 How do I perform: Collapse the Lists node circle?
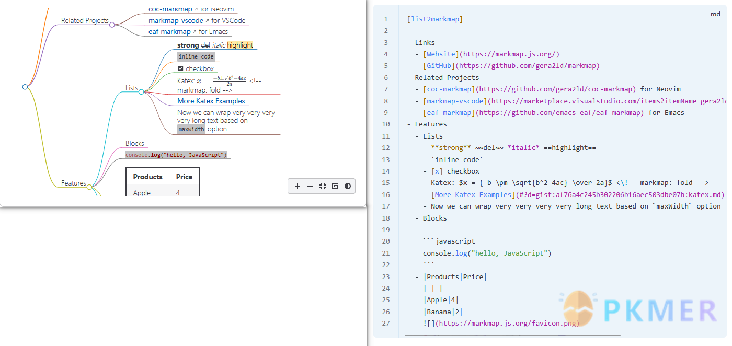(x=141, y=92)
